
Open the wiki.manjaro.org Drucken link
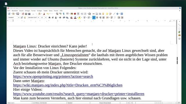68,85
